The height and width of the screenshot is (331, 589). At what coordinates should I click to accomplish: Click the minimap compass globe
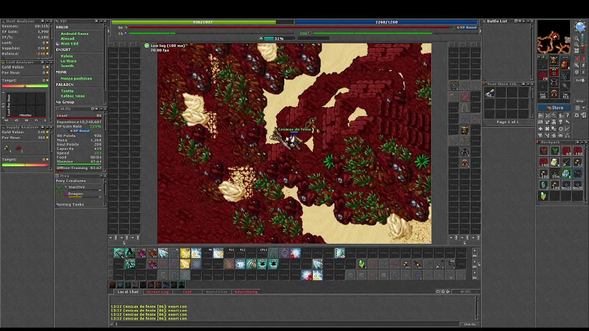580,27
